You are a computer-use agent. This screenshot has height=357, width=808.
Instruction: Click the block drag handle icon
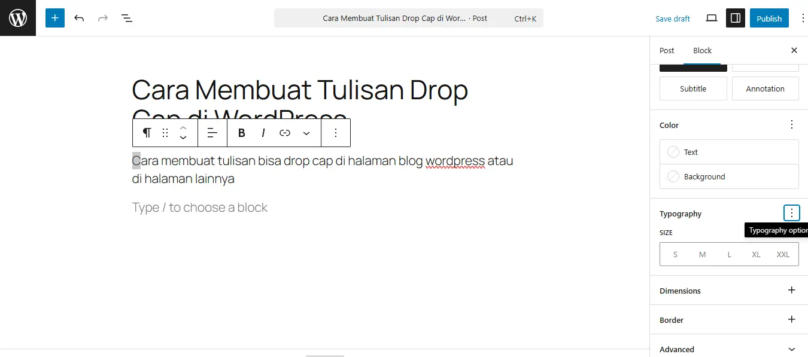(165, 133)
